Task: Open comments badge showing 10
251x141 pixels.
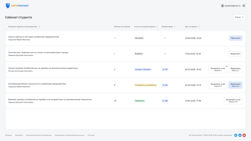Action: click(165, 70)
